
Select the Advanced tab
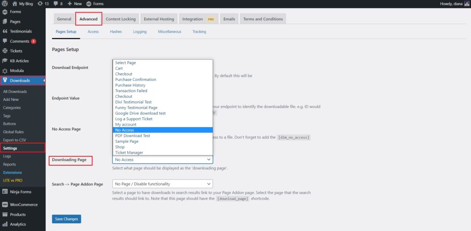point(89,19)
